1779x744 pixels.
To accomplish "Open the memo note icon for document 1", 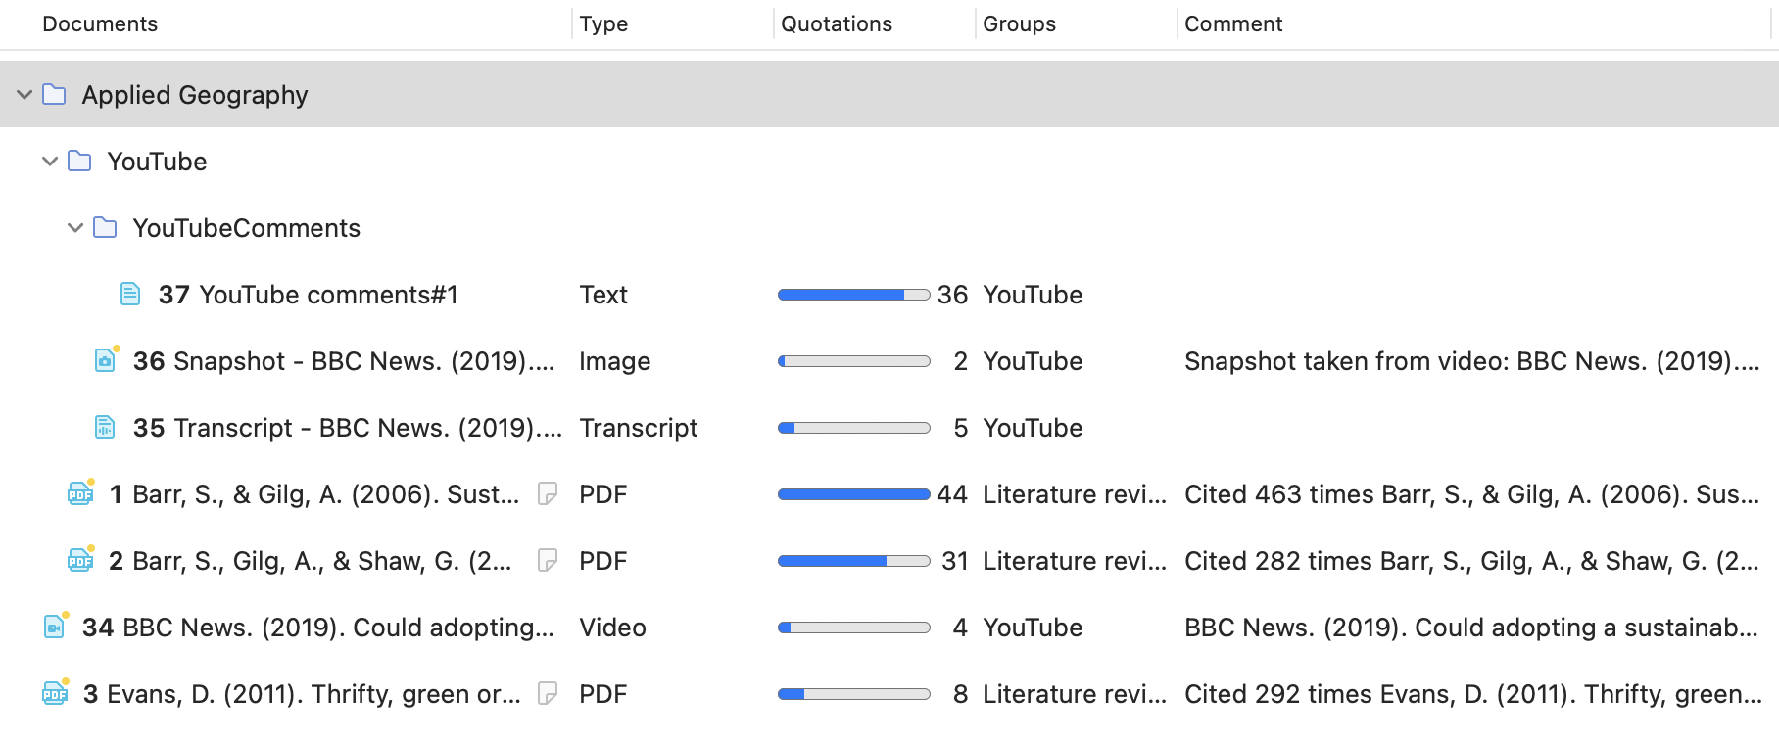I will [x=548, y=494].
